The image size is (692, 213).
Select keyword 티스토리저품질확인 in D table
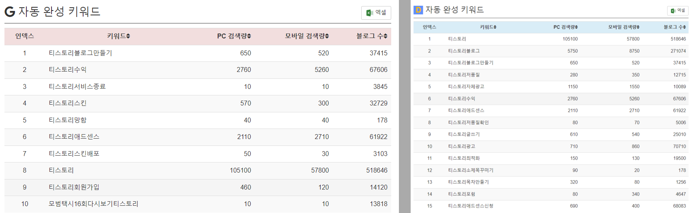coord(468,122)
